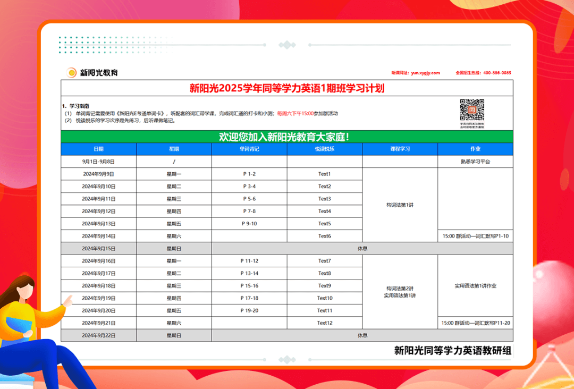The width and height of the screenshot is (574, 389).
Task: Click the P 5-6 vocabulary cell
Action: click(249, 199)
